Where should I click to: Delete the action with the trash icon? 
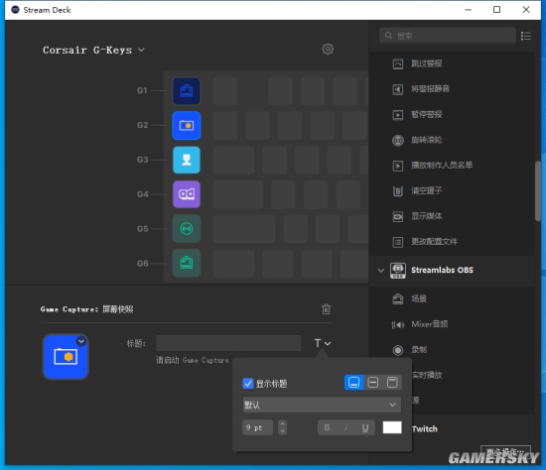coord(326,309)
